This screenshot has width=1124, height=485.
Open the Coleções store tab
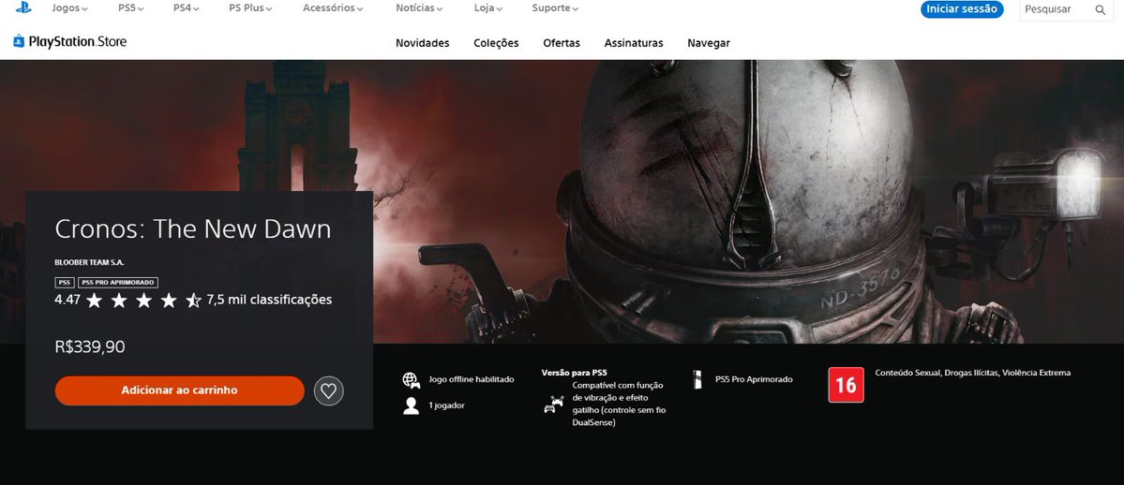(496, 43)
